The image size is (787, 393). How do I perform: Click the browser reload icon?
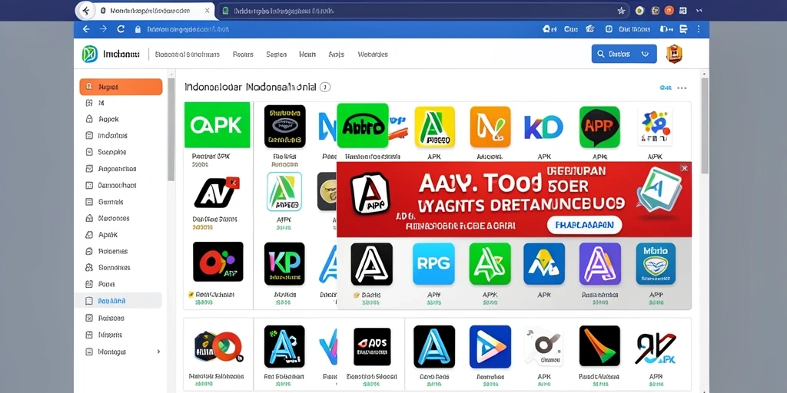[x=121, y=30]
